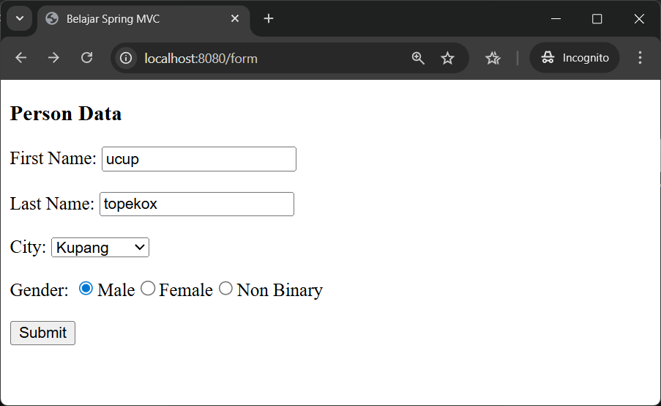661x406 pixels.
Task: Click the City: label text
Action: click(28, 247)
